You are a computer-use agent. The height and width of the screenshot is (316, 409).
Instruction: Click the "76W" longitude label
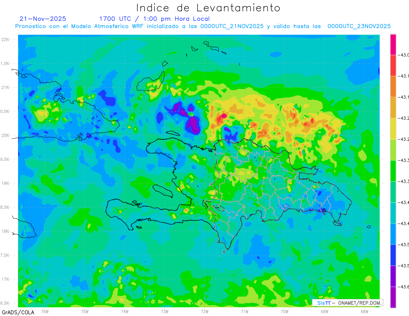45,311
